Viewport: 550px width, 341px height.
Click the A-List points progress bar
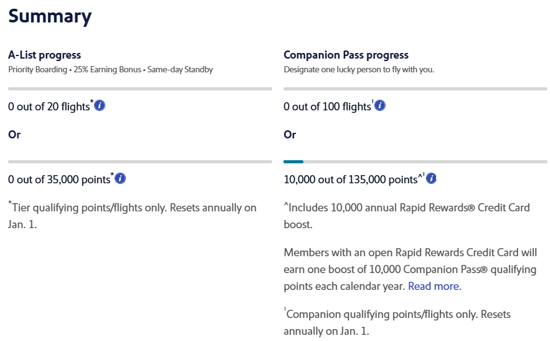140,162
